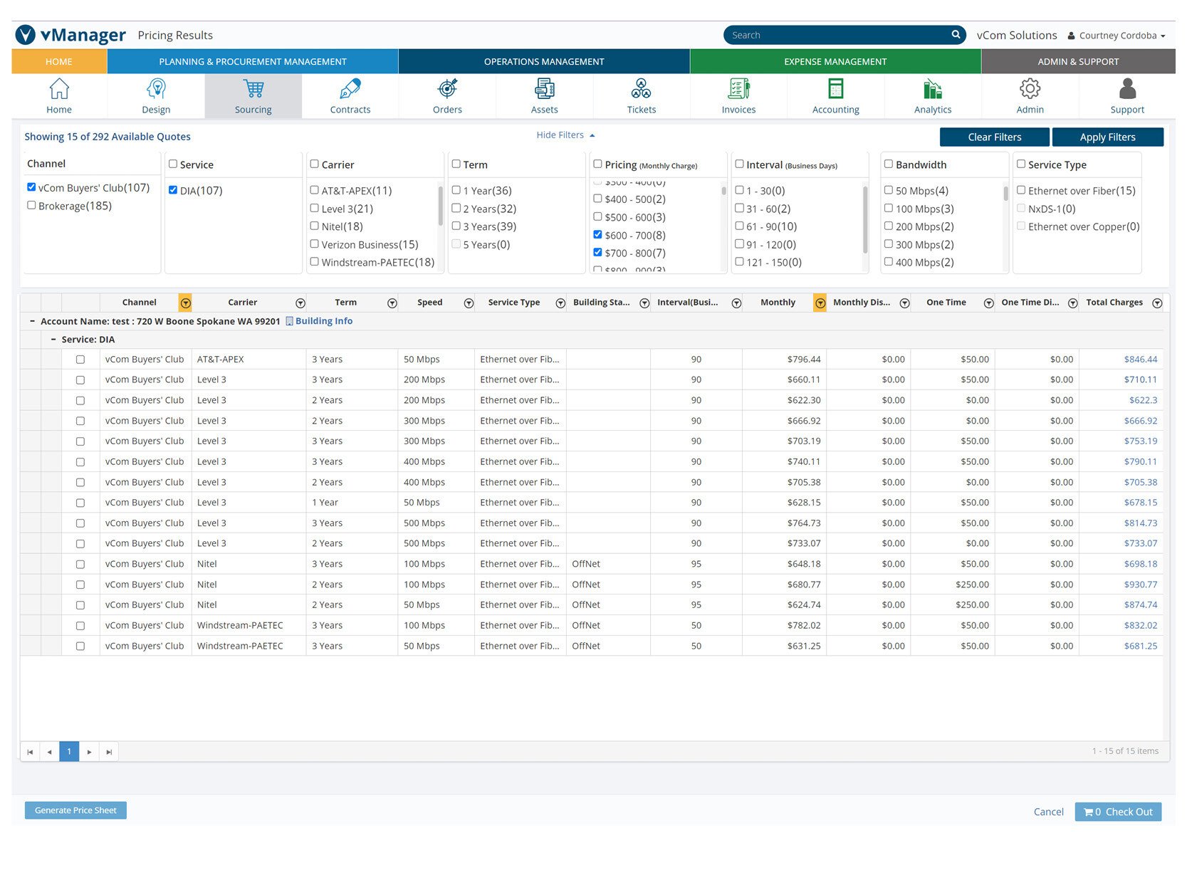The height and width of the screenshot is (890, 1187).
Task: Check the AT&T-APEX(11) carrier filter
Action: 314,190
